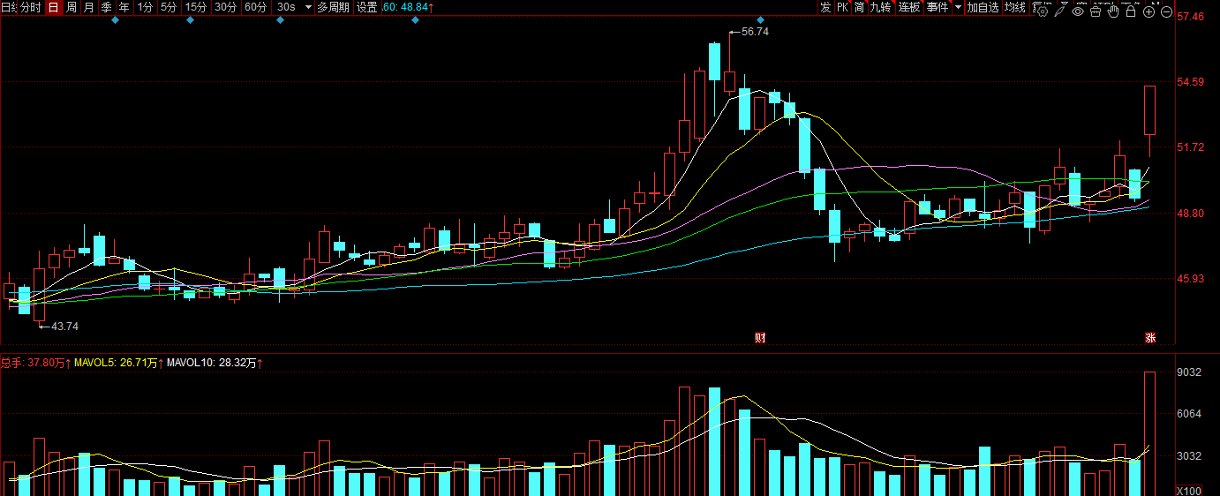1220x496 pixels.
Task: Click the 9032 volume axis label
Action: click(1189, 372)
